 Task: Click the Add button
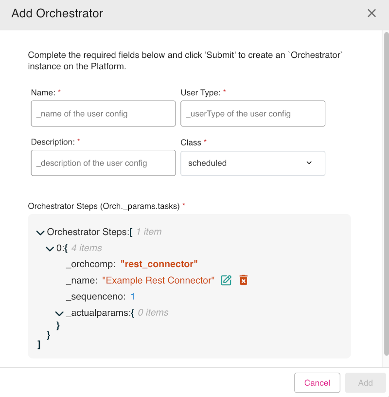tap(365, 383)
